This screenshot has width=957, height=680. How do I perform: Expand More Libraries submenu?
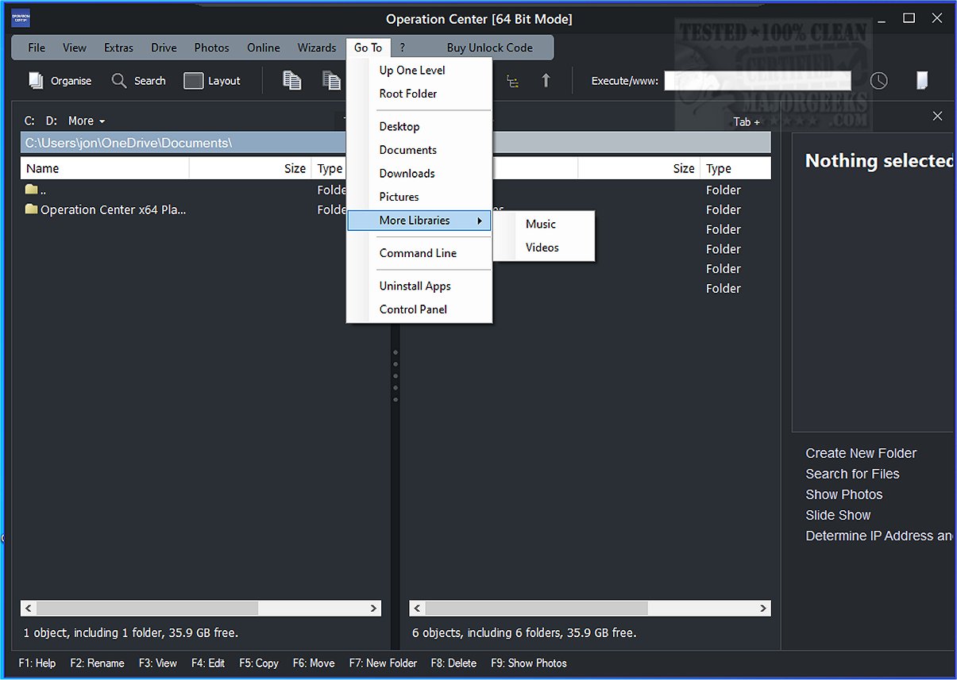click(419, 221)
